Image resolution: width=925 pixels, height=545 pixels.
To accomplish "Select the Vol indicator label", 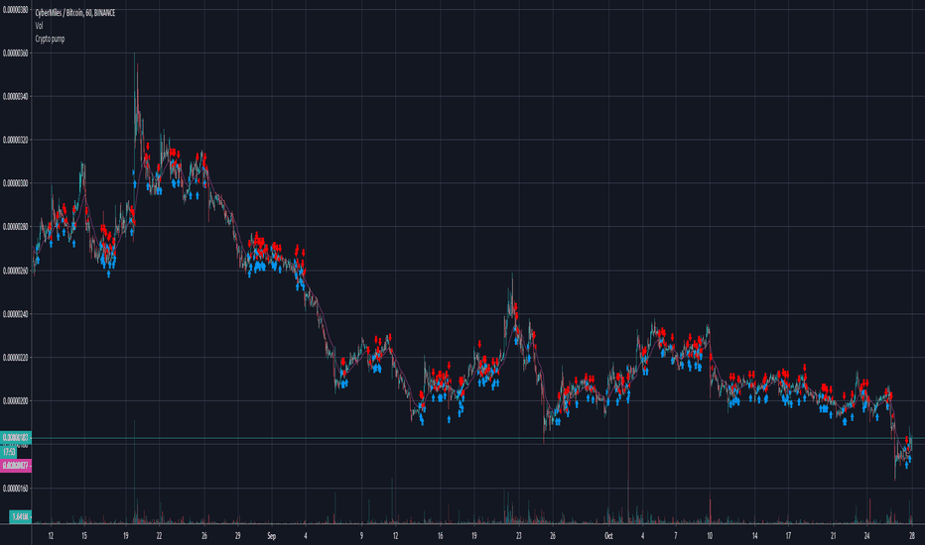I will click(x=39, y=26).
